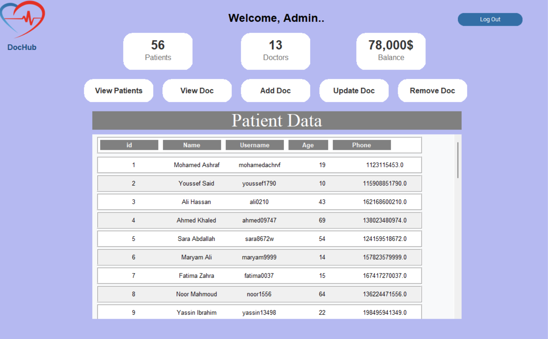Click the DocHub heart logo
Image resolution: width=548 pixels, height=339 pixels.
coord(23,19)
